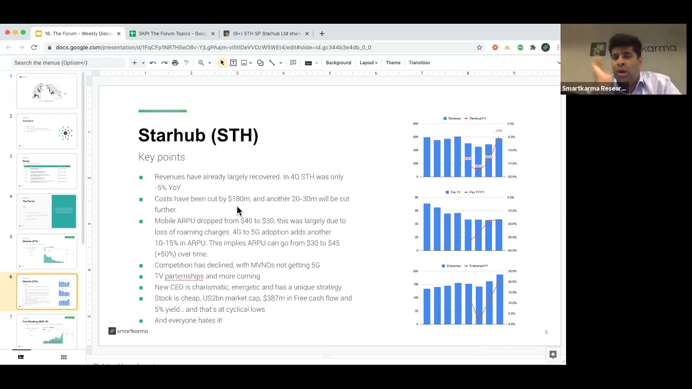The width and height of the screenshot is (692, 389).
Task: Switch to filmstrip view icon
Action: (21, 357)
